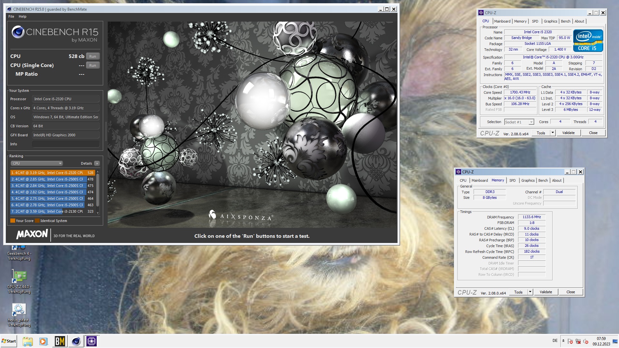619x348 pixels.
Task: Click Validate in lower CPU-Z window
Action: click(x=546, y=292)
